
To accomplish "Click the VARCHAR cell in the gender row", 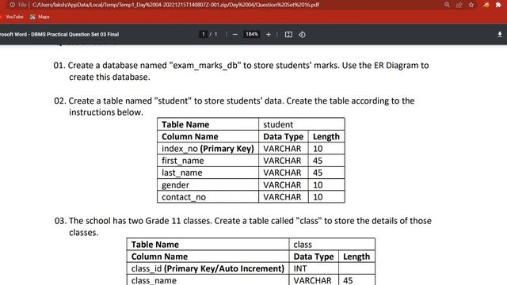I will 284,184.
